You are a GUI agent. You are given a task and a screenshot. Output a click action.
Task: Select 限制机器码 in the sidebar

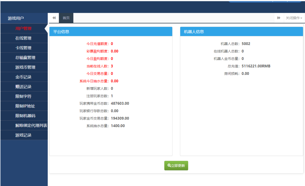click(24, 116)
